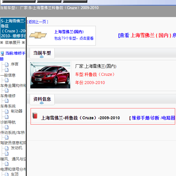Image resolution: width=176 pixels, height=176 pixels.
Task: Select the 当前车型 tab
Action: click(x=42, y=53)
